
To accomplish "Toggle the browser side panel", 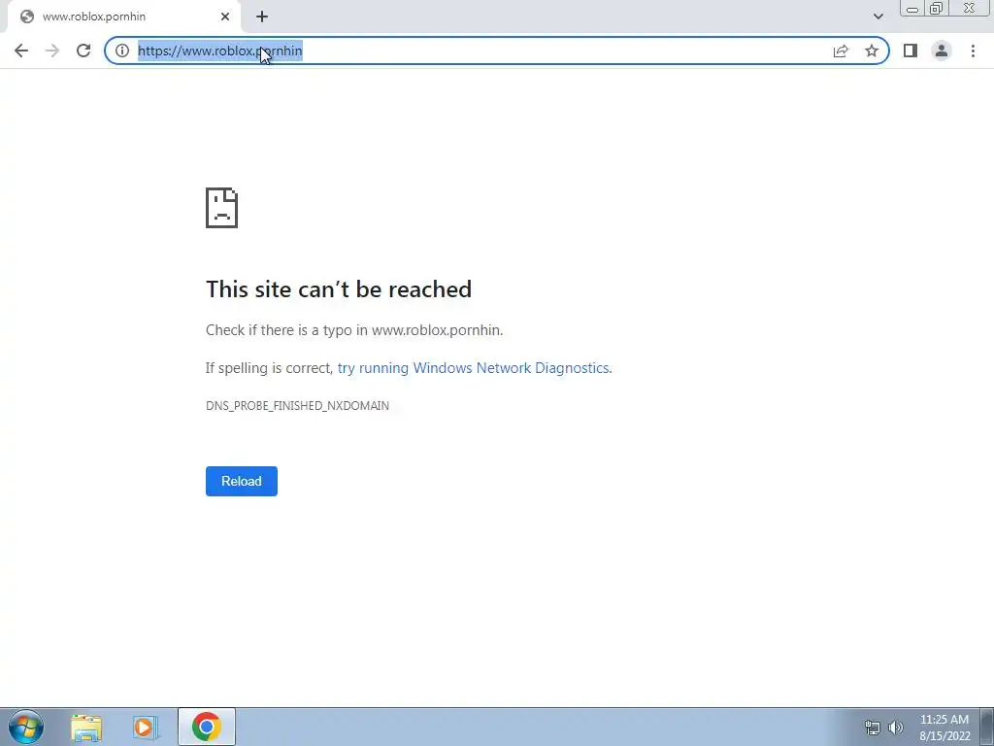I will point(911,51).
